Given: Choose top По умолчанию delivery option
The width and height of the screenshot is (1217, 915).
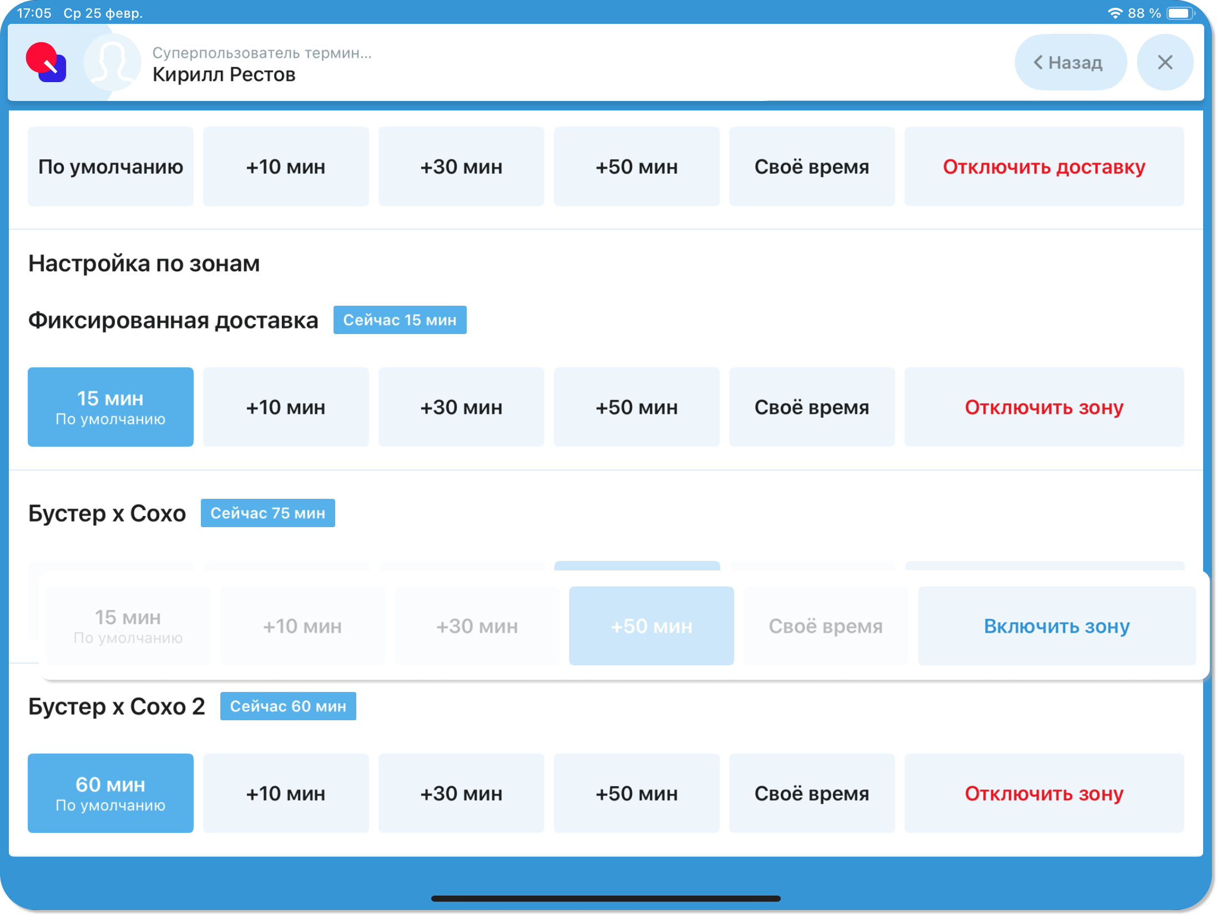Looking at the screenshot, I should coord(110,166).
